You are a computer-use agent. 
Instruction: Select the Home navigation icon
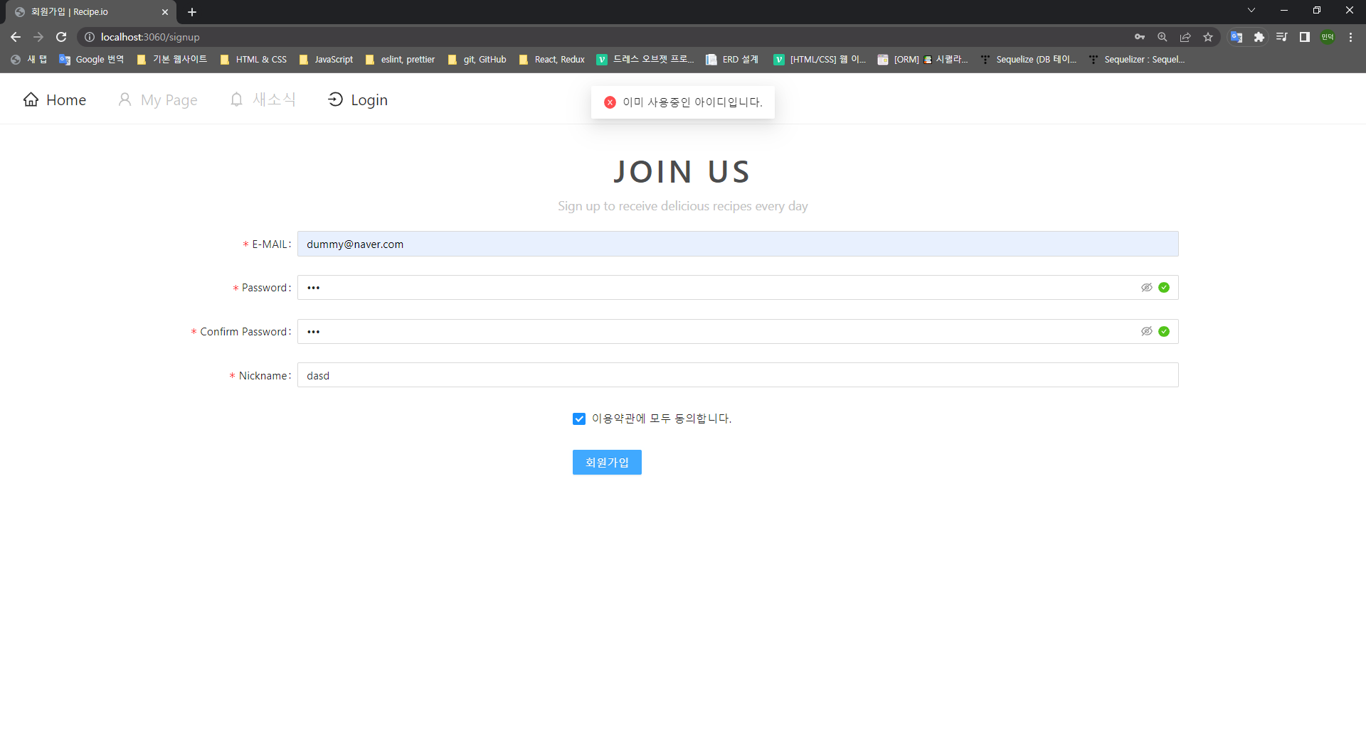[x=31, y=99]
